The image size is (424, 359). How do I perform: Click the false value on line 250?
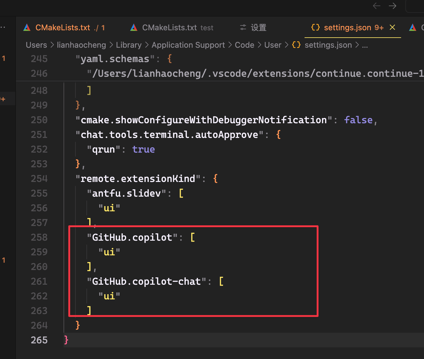[x=358, y=120]
